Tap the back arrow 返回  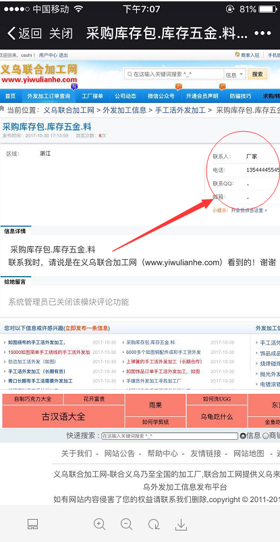pyautogui.click(x=24, y=34)
